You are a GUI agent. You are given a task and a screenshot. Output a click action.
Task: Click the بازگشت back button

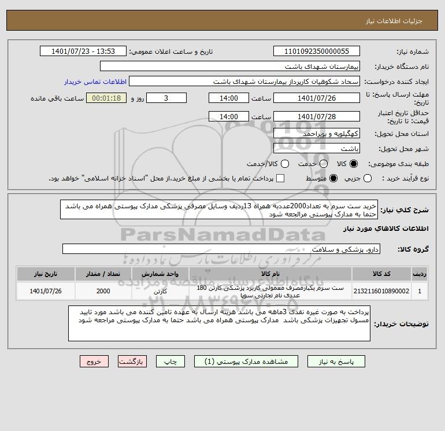(132, 362)
